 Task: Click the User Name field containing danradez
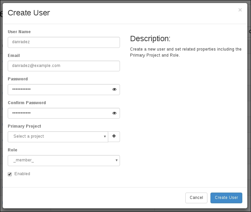pyautogui.click(x=64, y=42)
